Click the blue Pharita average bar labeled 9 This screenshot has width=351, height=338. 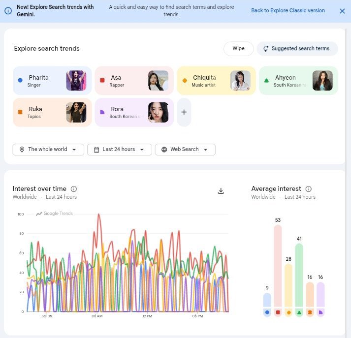tap(267, 300)
